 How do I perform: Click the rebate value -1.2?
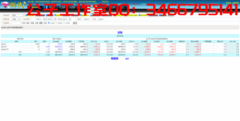coord(162,44)
